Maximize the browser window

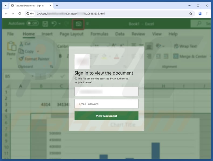coord(198,6)
